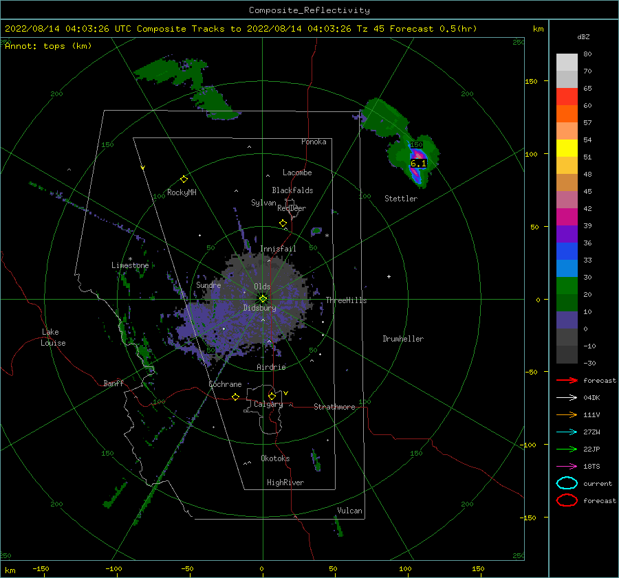Click the Vulcan town label
This screenshot has width=619, height=578.
[350, 511]
